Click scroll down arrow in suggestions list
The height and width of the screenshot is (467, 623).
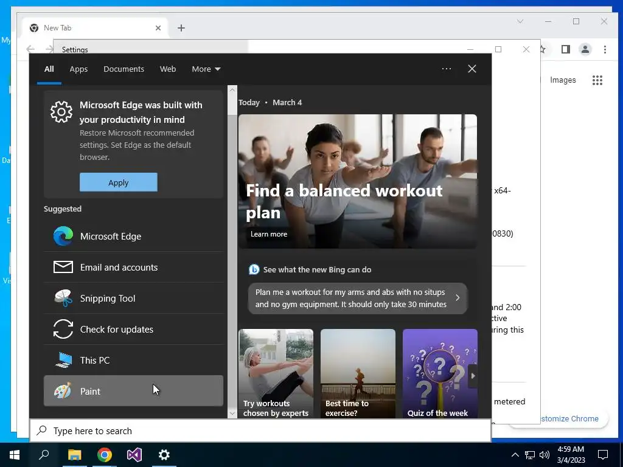(x=232, y=413)
